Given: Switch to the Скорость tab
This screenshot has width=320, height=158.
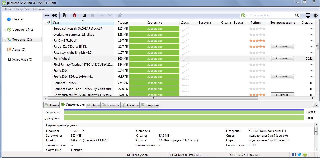Looking at the screenshot, I should click(x=150, y=105).
